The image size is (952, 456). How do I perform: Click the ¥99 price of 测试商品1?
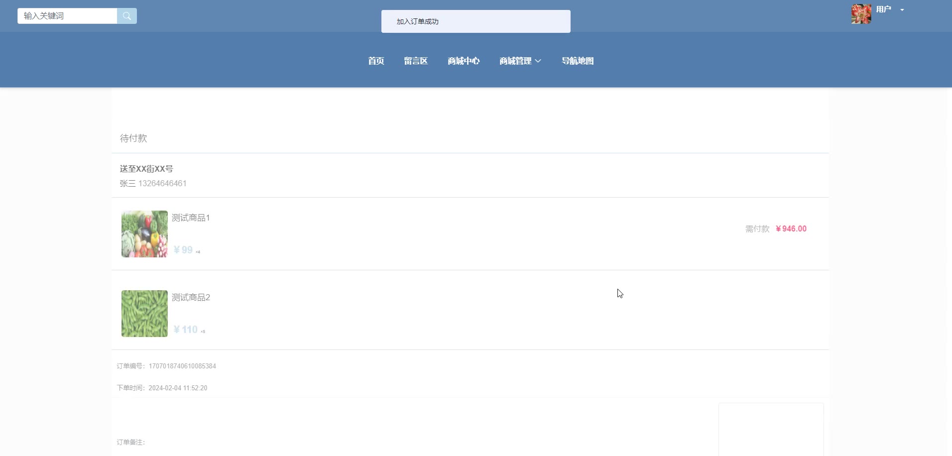(183, 250)
